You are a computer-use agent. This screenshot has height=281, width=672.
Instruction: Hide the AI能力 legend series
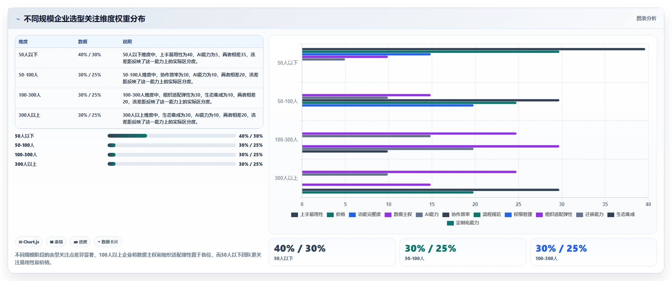point(427,214)
